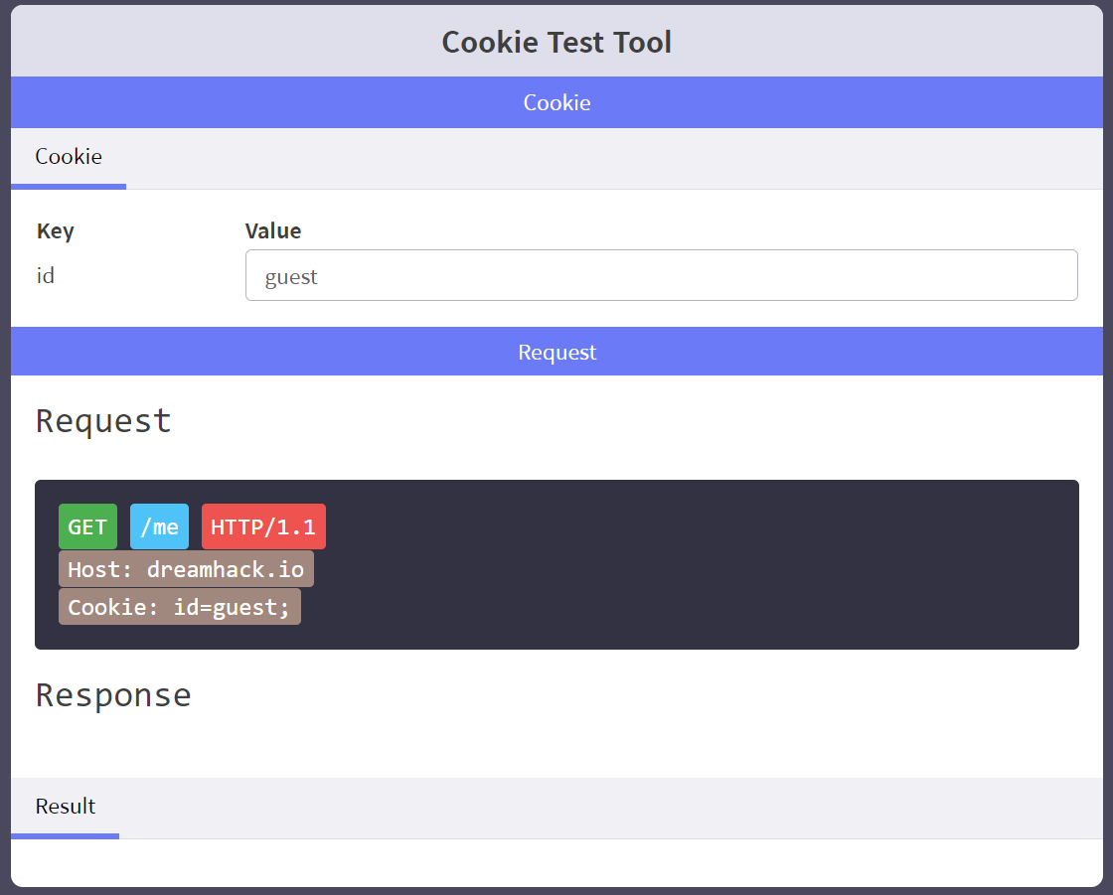Click the Request heading text

(104, 421)
